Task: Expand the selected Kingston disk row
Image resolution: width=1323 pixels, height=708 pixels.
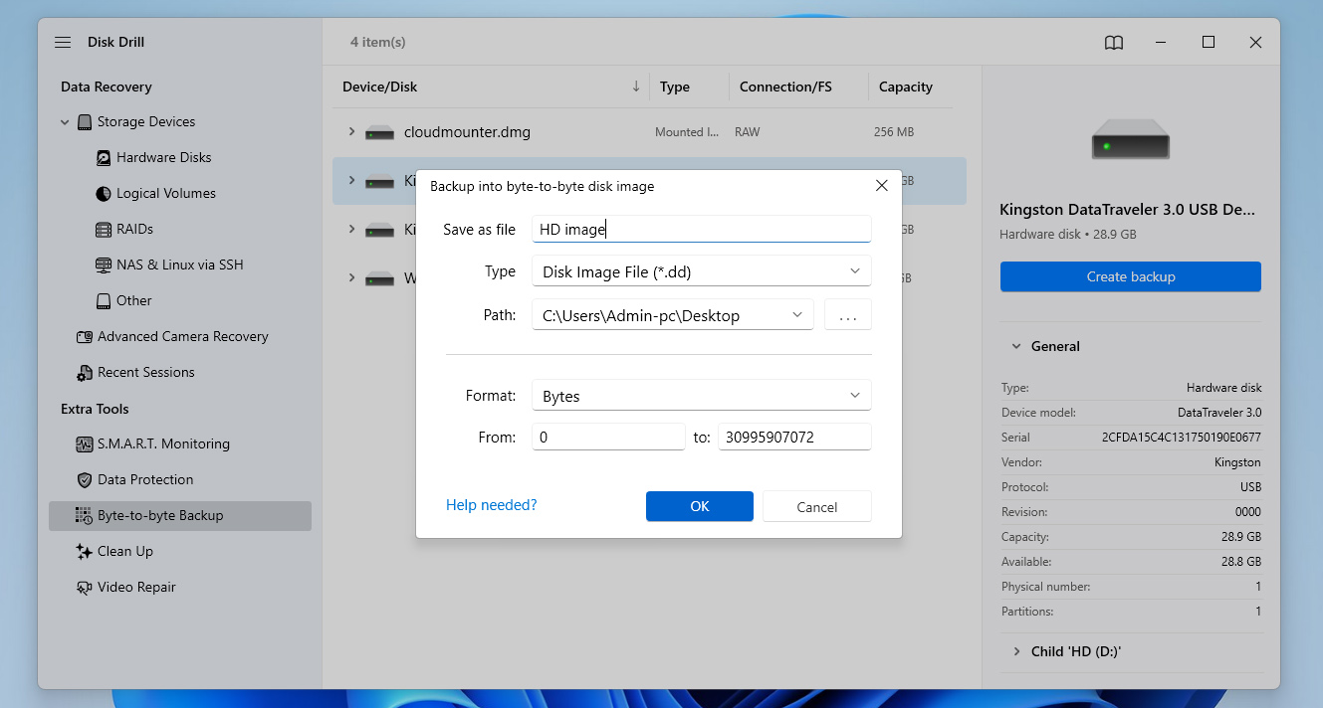Action: click(x=351, y=180)
